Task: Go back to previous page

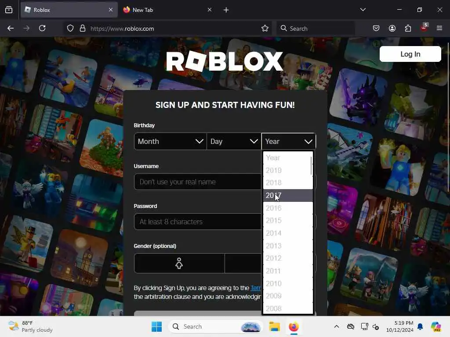Action: coord(11,28)
